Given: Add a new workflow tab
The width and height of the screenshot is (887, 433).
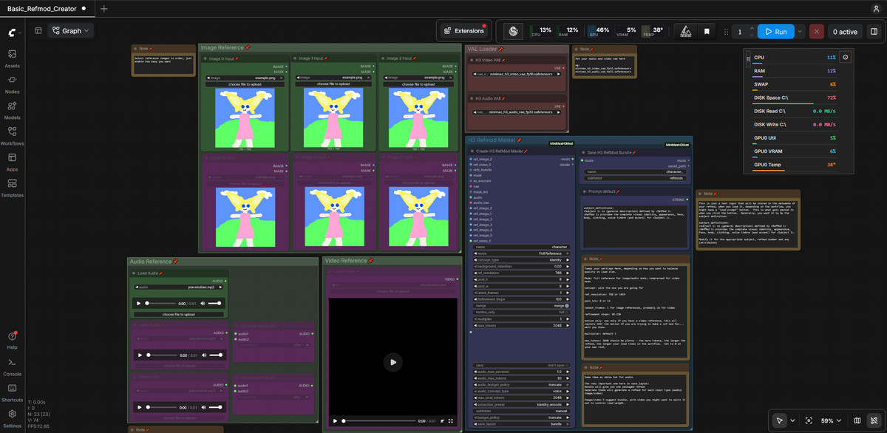Looking at the screenshot, I should (104, 8).
